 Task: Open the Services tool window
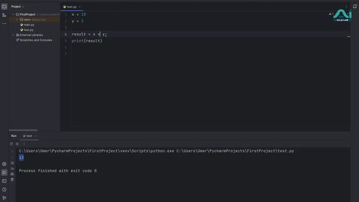coord(4,164)
